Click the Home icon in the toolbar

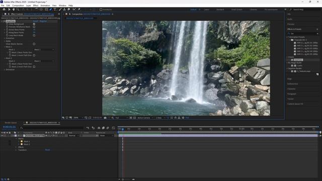click(4, 10)
